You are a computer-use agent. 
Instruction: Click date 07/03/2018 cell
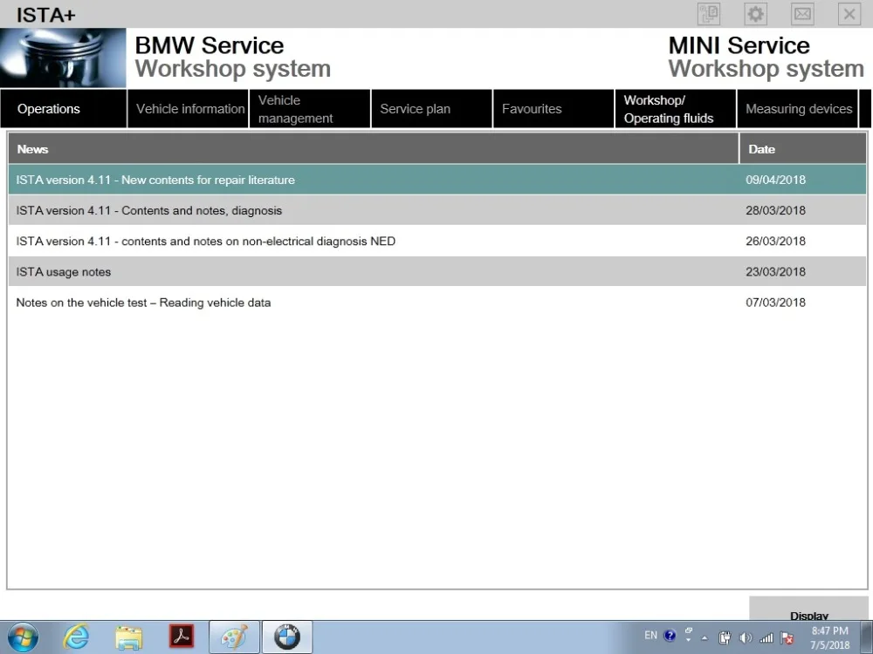[775, 303]
